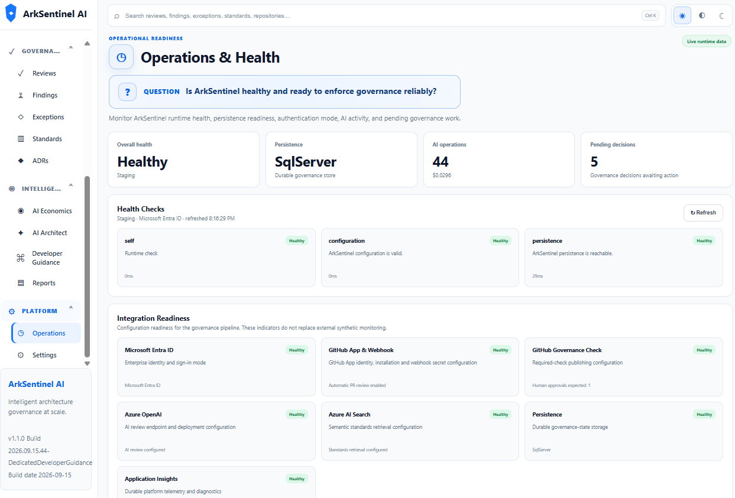
Task: Click sidebar scrollbar up arrow
Action: tap(88, 43)
